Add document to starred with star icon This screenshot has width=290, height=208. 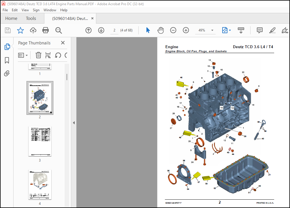[20, 30]
